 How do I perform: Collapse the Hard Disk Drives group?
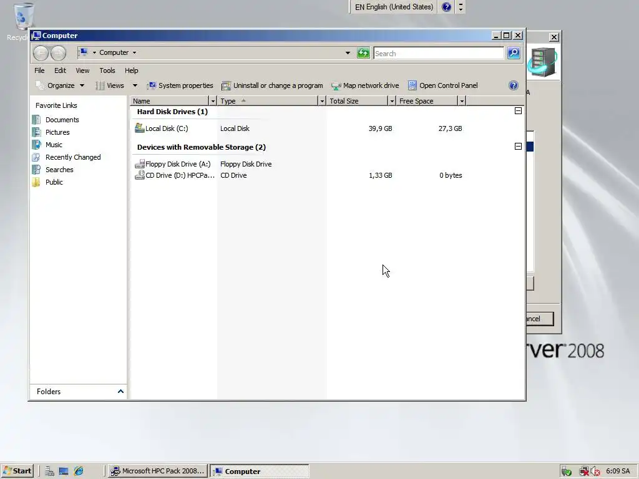(x=518, y=111)
